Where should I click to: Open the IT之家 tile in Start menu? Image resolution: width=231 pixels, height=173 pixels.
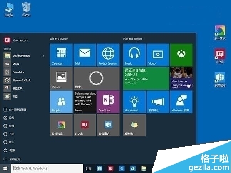click(85, 125)
